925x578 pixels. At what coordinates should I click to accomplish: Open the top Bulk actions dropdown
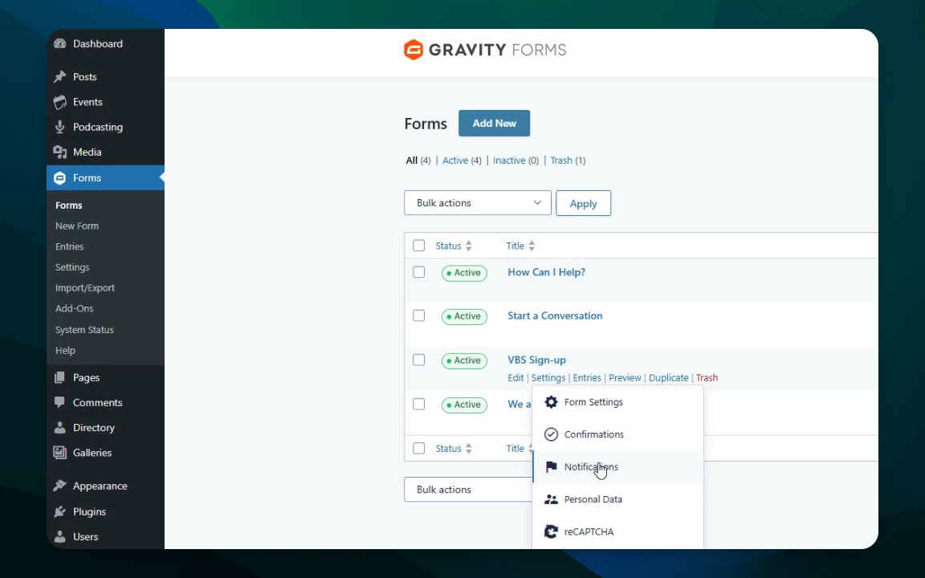point(478,203)
